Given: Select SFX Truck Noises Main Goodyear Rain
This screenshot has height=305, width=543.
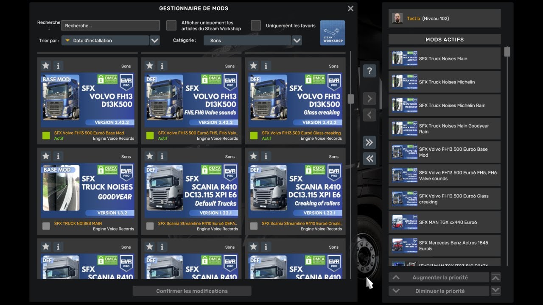Looking at the screenshot, I should coord(445,129).
